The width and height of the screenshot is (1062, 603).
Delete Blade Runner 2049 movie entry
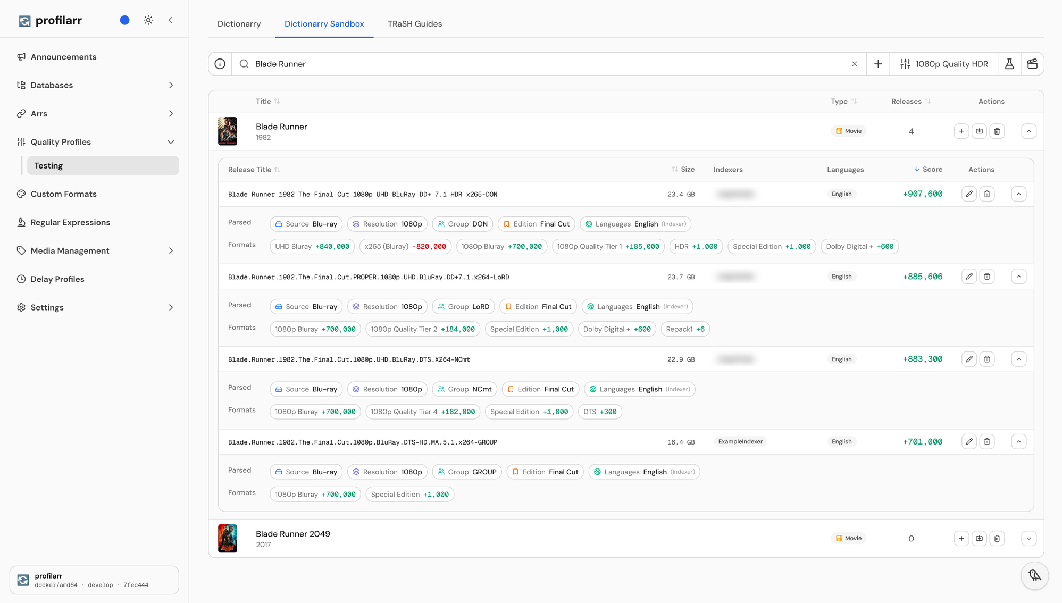(x=997, y=539)
